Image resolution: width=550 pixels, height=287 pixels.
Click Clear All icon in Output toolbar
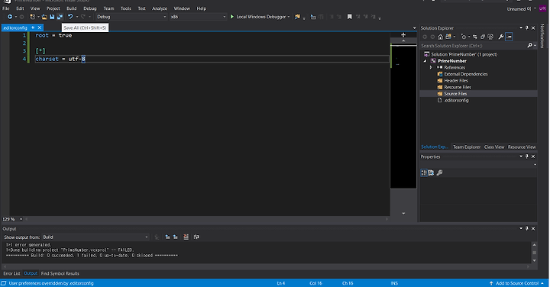[186, 237]
